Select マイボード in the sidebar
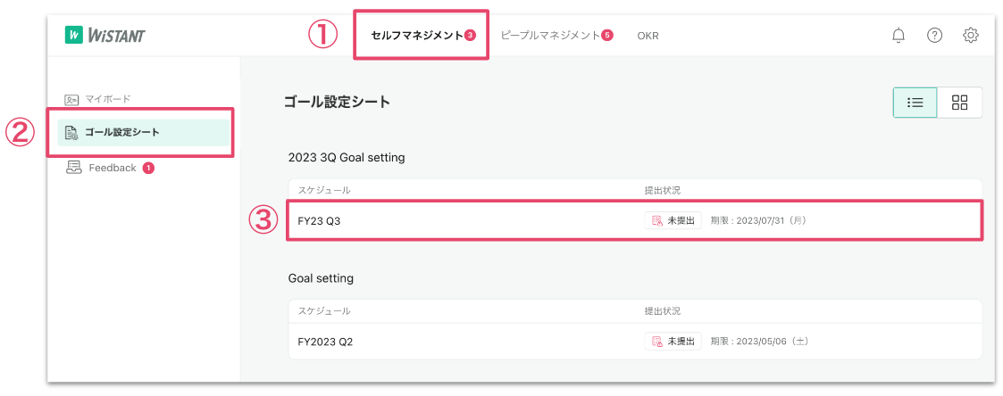1003x396 pixels. (x=108, y=99)
